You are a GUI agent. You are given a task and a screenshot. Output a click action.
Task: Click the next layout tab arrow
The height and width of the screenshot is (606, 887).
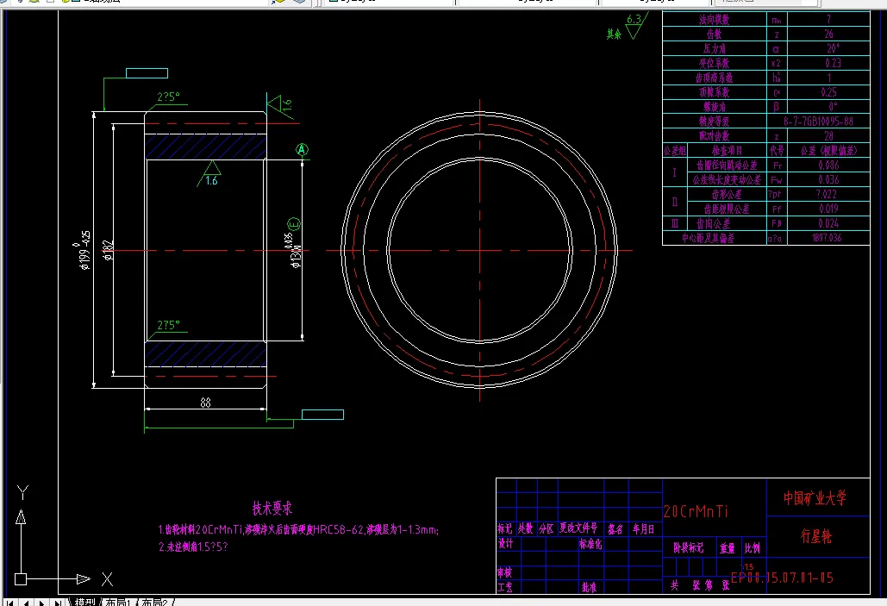tap(42, 602)
